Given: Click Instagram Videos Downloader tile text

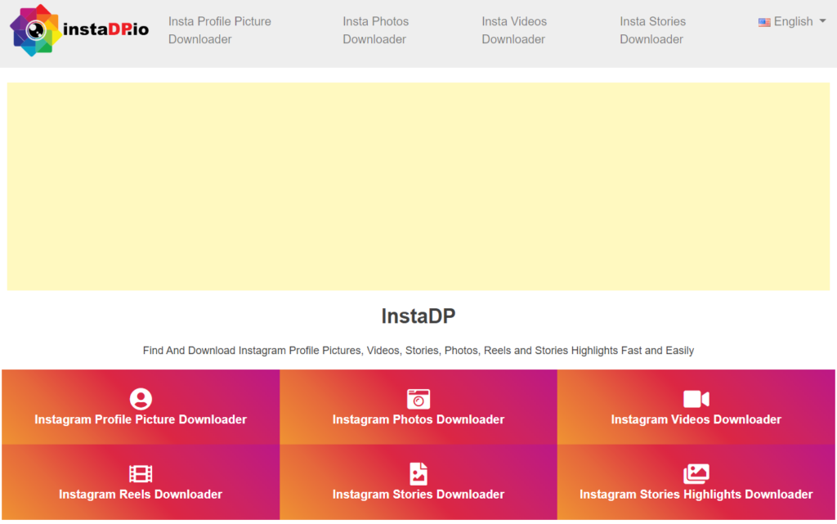Looking at the screenshot, I should click(x=696, y=419).
